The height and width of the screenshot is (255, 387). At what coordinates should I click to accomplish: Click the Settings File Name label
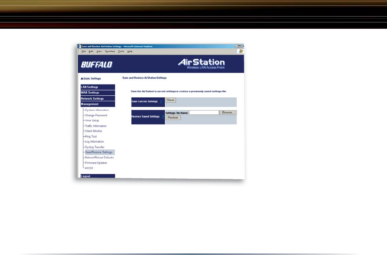177,113
